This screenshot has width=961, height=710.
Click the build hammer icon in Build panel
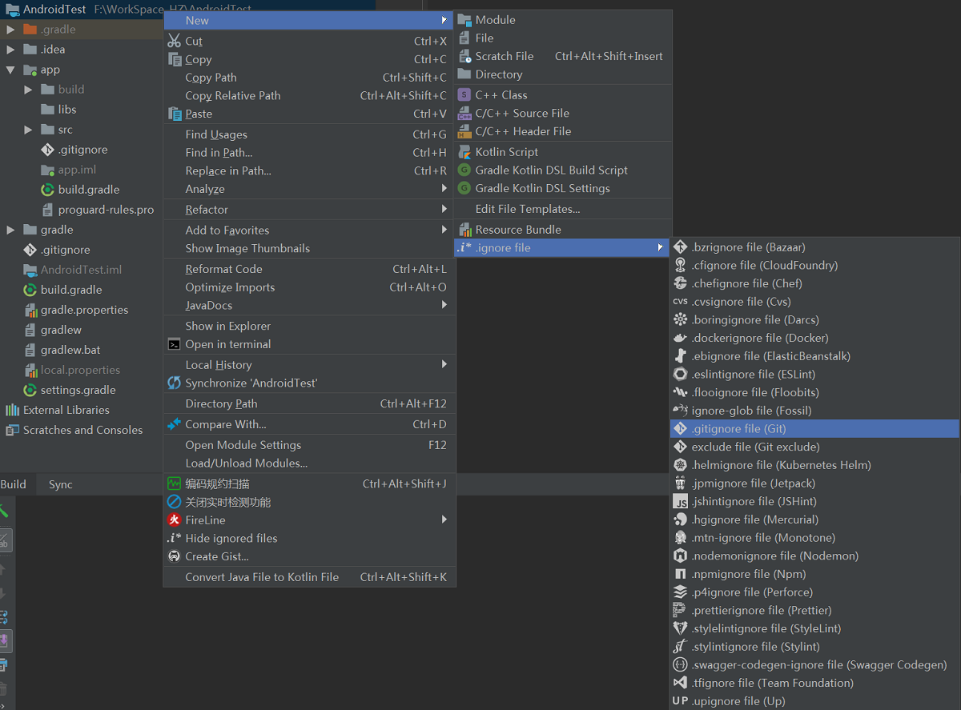(x=3, y=511)
